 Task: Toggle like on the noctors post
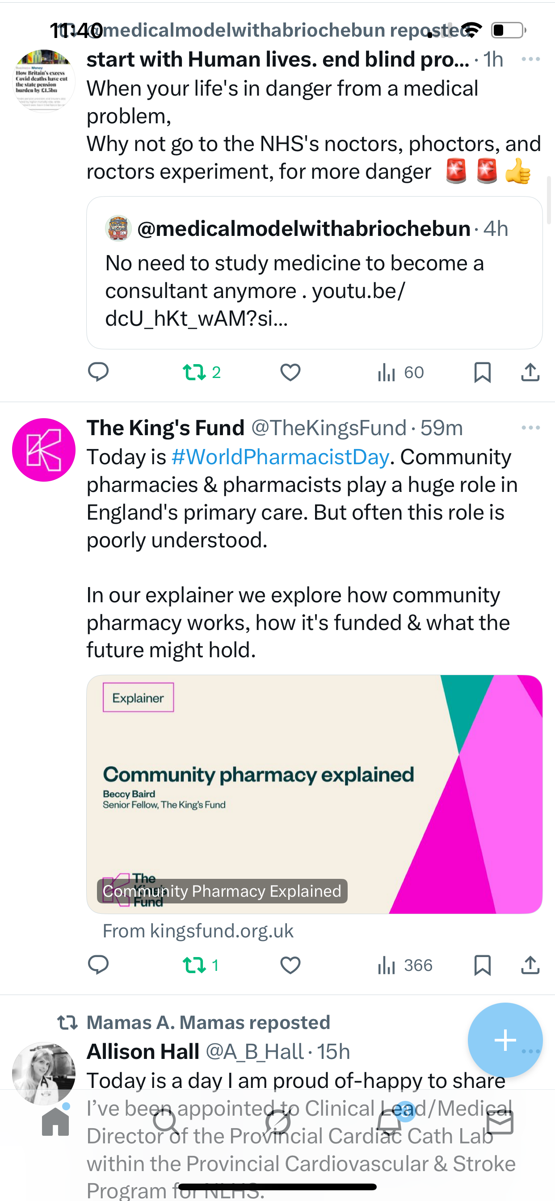pos(290,373)
